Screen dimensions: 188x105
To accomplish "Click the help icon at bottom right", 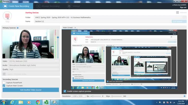I will click(185, 96).
